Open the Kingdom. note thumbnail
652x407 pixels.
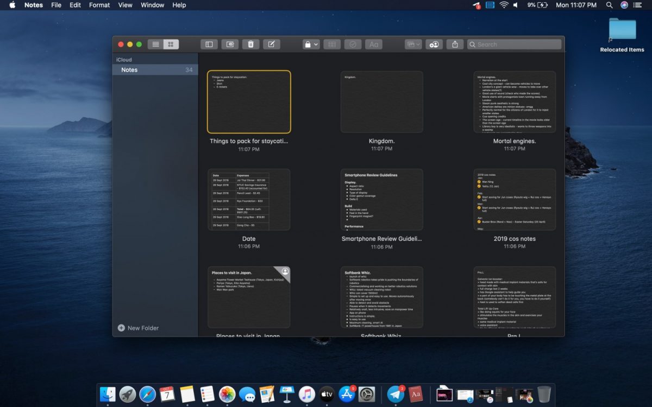coord(381,101)
